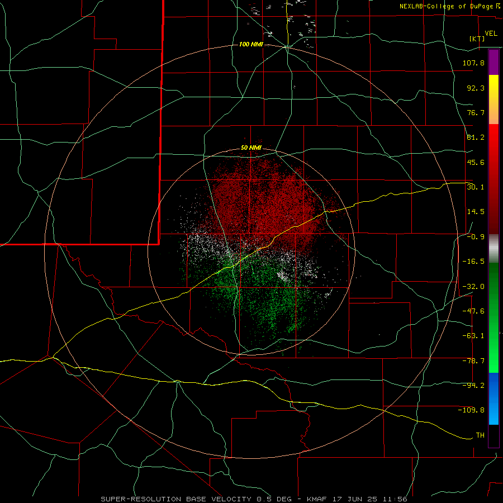Image resolution: width=503 pixels, height=503 pixels.
Task: Select the -32.0 velocity scale value
Action: tap(473, 287)
